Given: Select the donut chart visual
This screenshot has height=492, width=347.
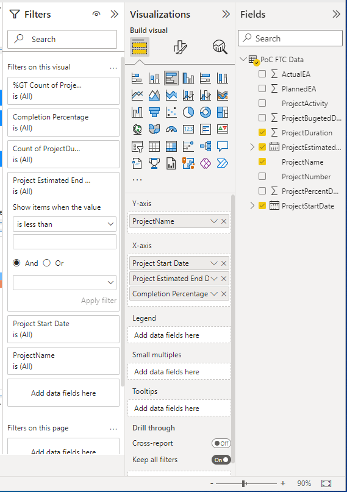Looking at the screenshot, I should pyautogui.click(x=205, y=112).
